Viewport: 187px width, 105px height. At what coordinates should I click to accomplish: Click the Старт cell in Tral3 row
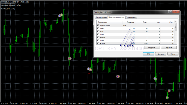click(x=141, y=34)
